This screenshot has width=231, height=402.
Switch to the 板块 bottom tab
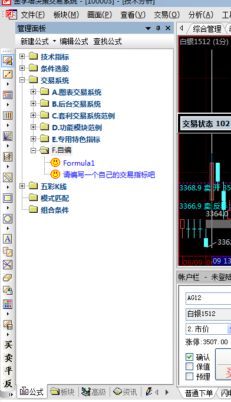[62, 392]
